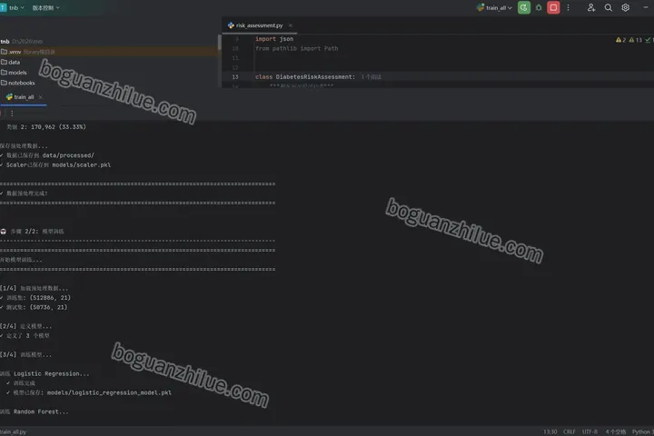Viewport: 654px width, 436px height.
Task: Click train_all.py breadcrumb in status bar
Action: [x=13, y=431]
